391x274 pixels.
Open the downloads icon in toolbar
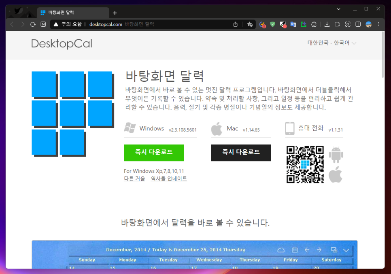(327, 24)
